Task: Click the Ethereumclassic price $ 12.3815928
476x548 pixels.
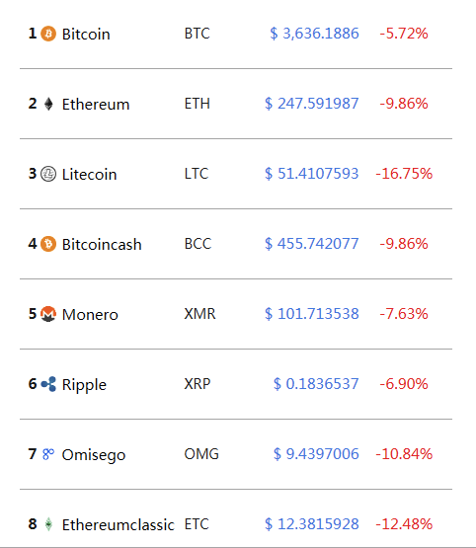Action: click(x=312, y=524)
